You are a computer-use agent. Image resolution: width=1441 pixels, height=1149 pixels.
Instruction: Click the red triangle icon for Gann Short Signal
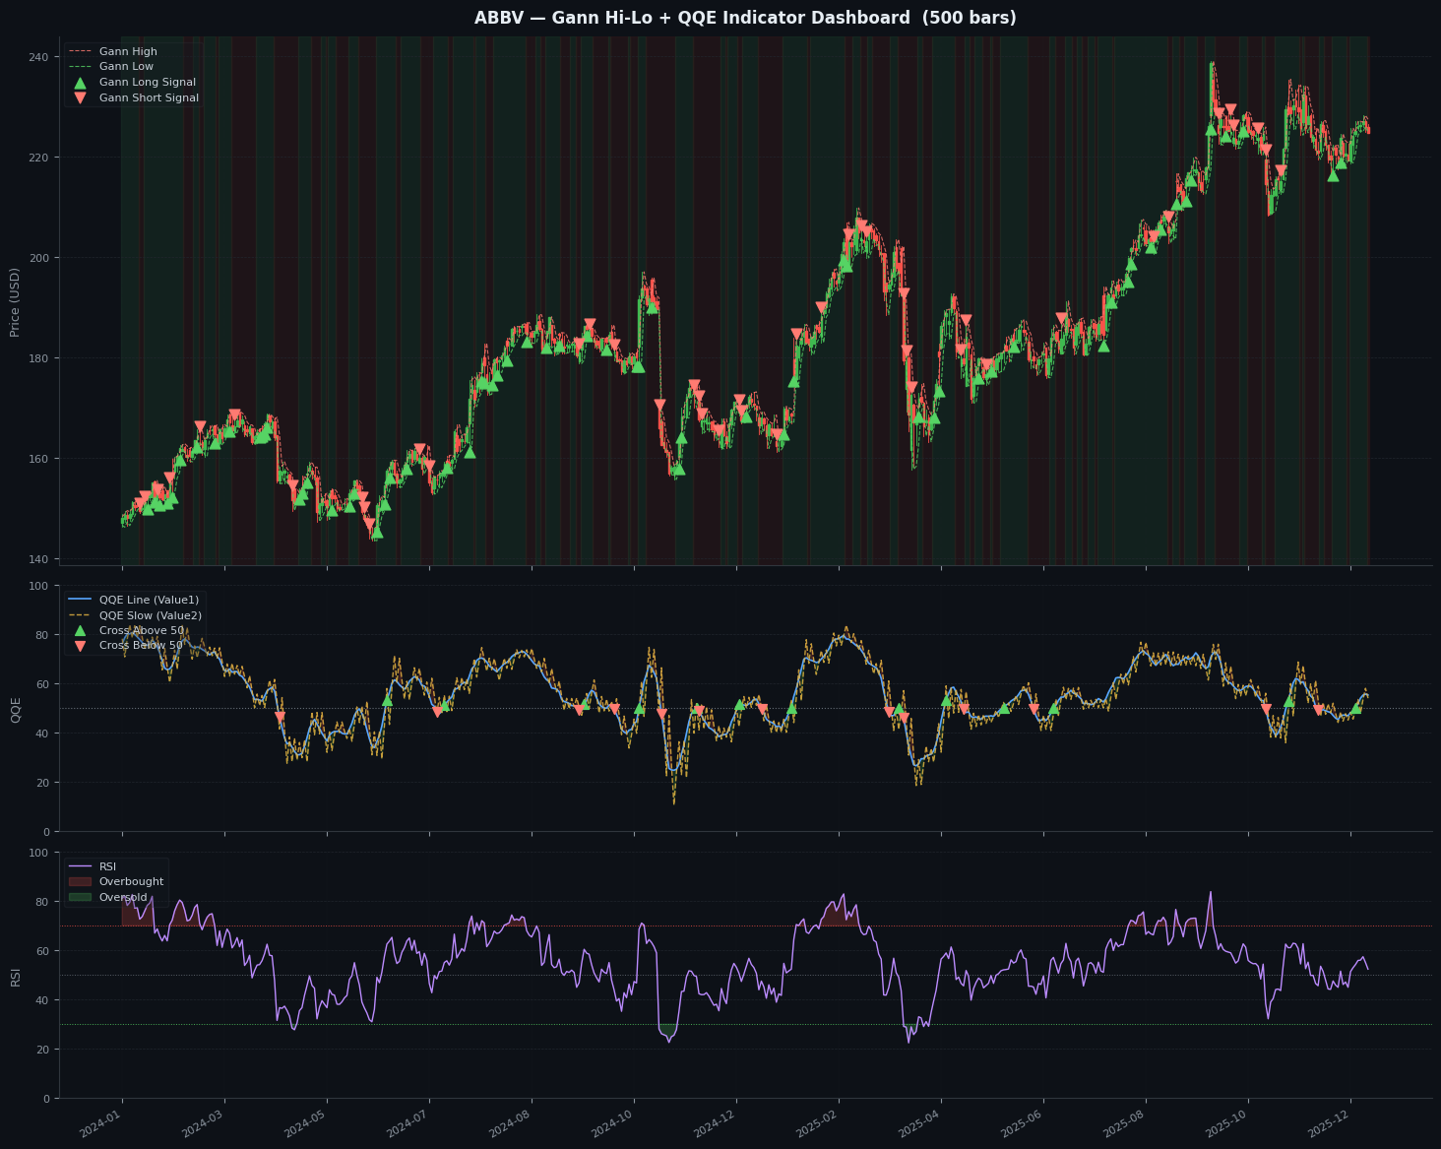[x=80, y=98]
